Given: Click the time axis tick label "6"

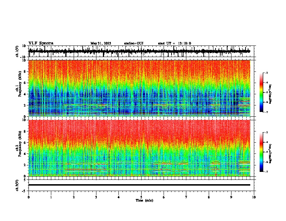Looking at the screenshot, I should click(164, 197).
